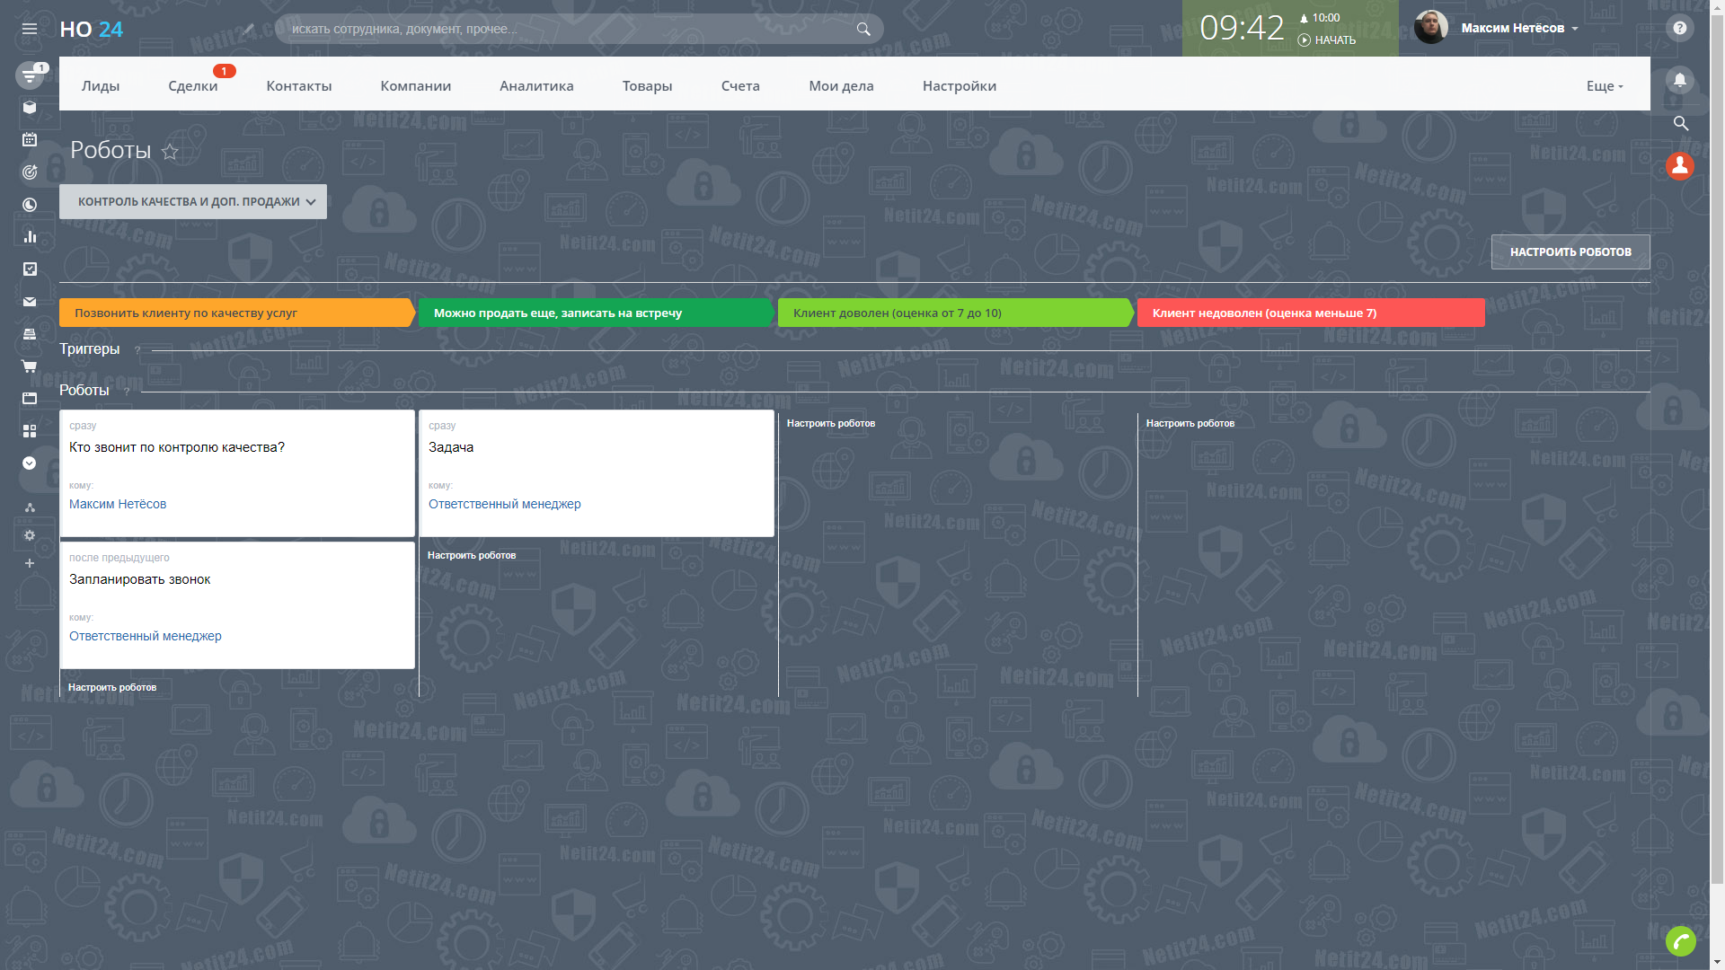
Task: Open Максим Нетёсов link in robot card
Action: 118,504
